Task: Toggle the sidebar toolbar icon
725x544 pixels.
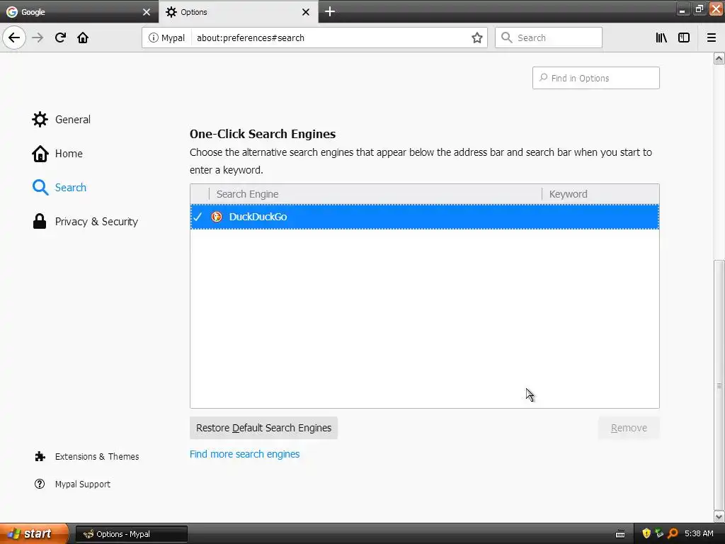Action: point(684,38)
